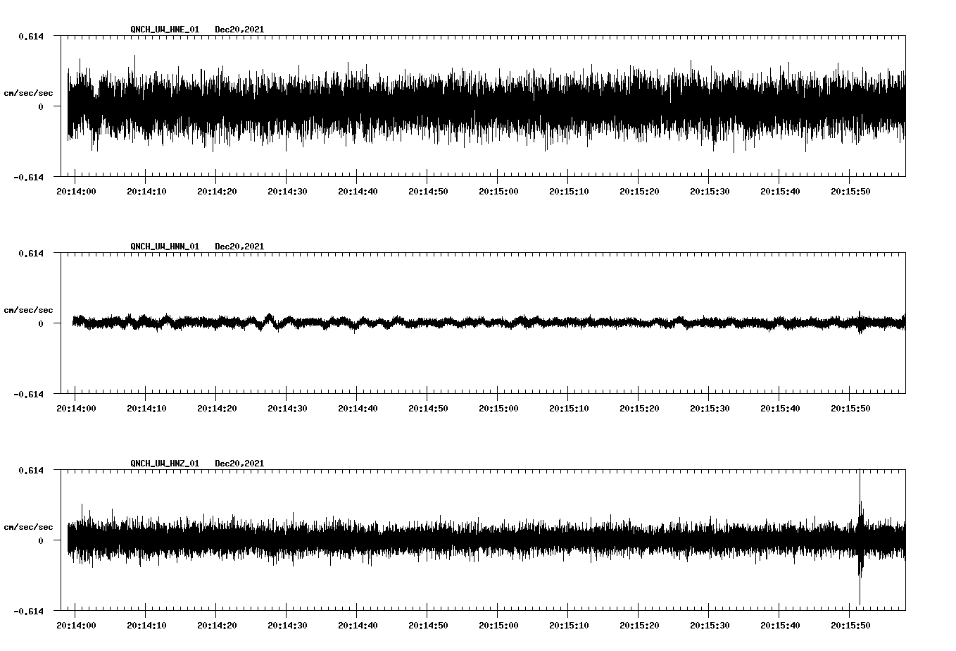The height and width of the screenshot is (651, 956).
Task: Click the -0.614 lower limit on the HNZ axis
Action: point(28,611)
